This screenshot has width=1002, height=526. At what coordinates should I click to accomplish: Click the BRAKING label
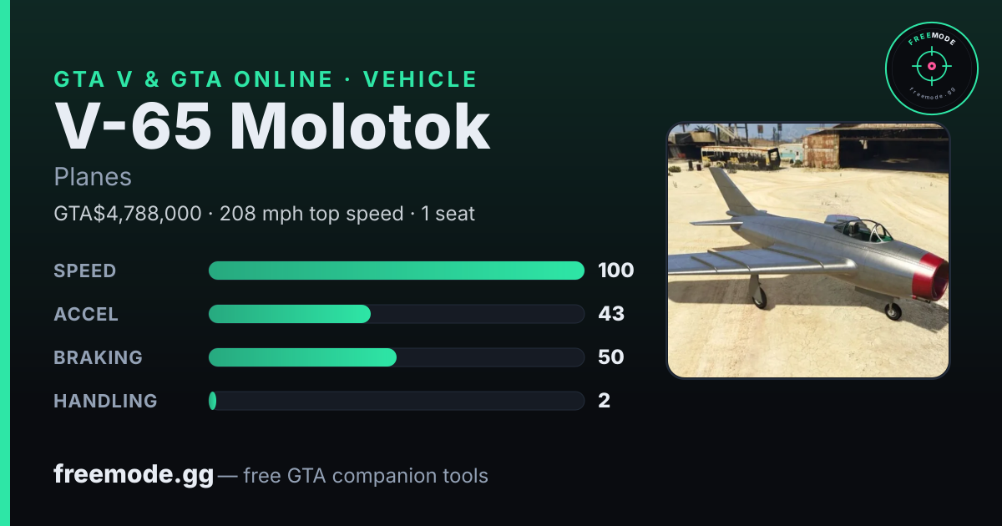[98, 357]
